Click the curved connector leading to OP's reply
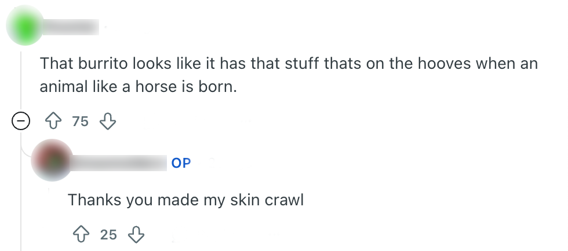Image resolution: width=568 pixels, height=251 pixels. click(x=24, y=151)
